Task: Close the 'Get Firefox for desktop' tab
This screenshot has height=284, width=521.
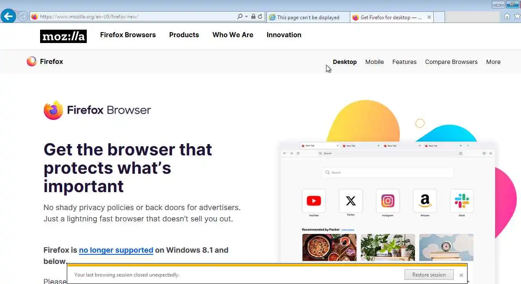Action: coord(429,17)
